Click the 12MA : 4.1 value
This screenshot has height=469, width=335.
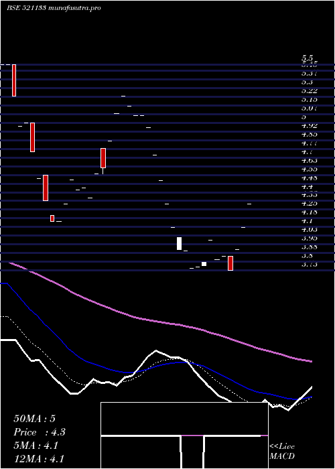[x=39, y=458]
